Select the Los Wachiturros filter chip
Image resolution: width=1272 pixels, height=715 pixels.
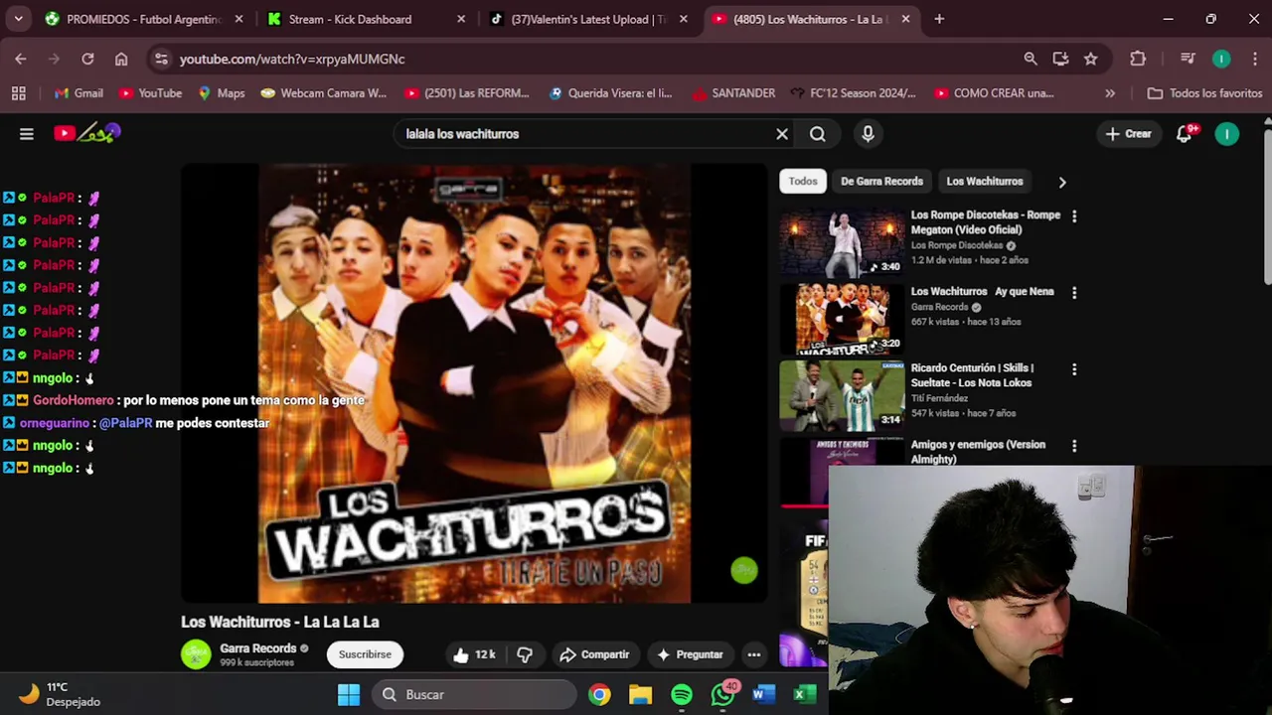[984, 182]
